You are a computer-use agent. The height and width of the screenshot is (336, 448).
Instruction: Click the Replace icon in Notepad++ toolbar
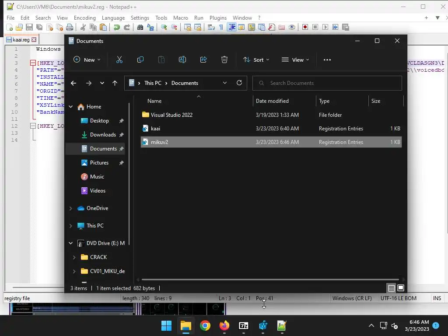coord(150,27)
